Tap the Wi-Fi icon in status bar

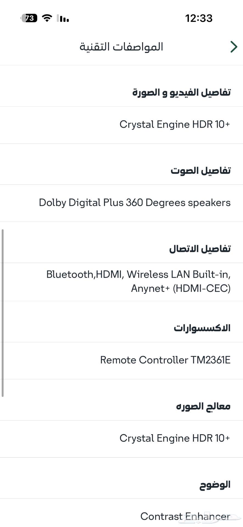coord(46,18)
